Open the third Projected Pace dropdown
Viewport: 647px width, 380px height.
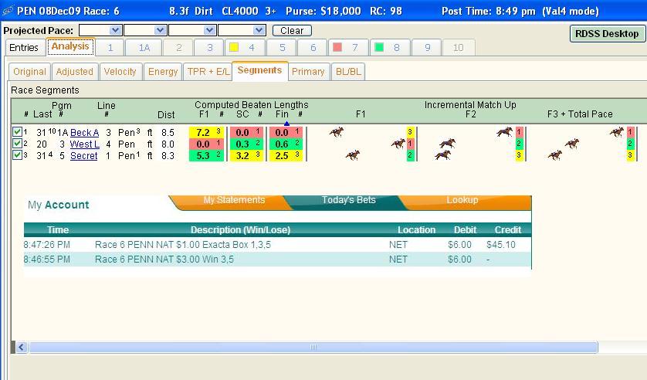tap(209, 30)
